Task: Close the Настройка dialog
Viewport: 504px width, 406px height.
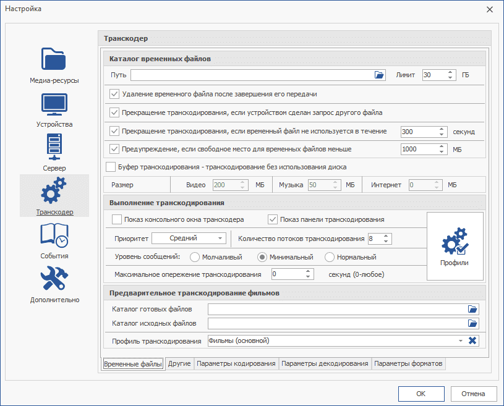Action: point(490,10)
